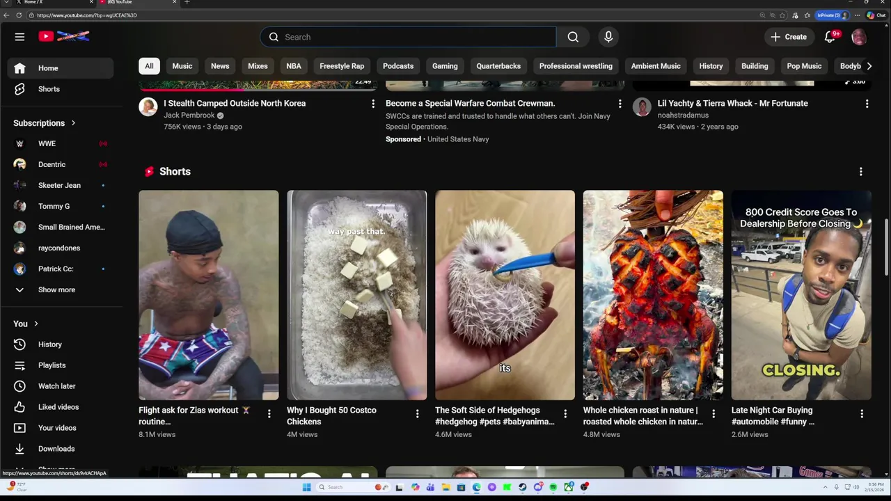Image resolution: width=891 pixels, height=501 pixels.
Task: Click the search magnifier button
Action: point(573,37)
